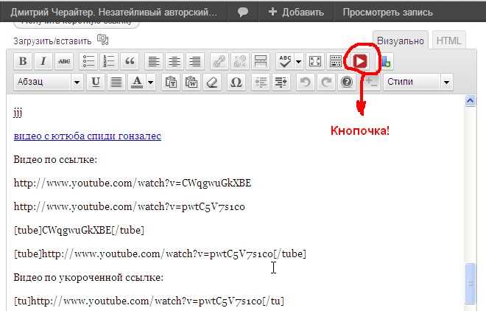Apply blockquote formatting

(130, 61)
